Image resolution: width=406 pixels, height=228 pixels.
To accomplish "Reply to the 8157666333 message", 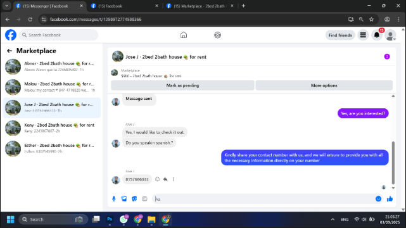I will pyautogui.click(x=165, y=179).
